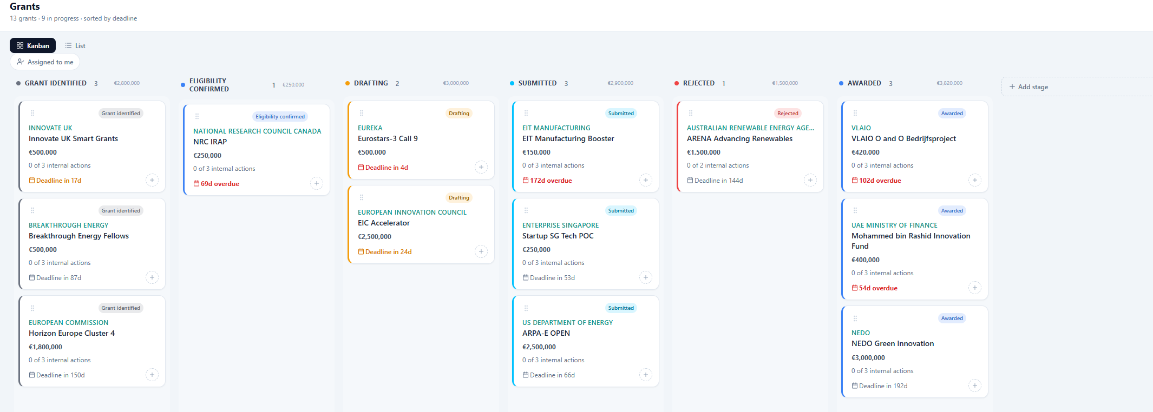Switch to List view

tap(75, 45)
